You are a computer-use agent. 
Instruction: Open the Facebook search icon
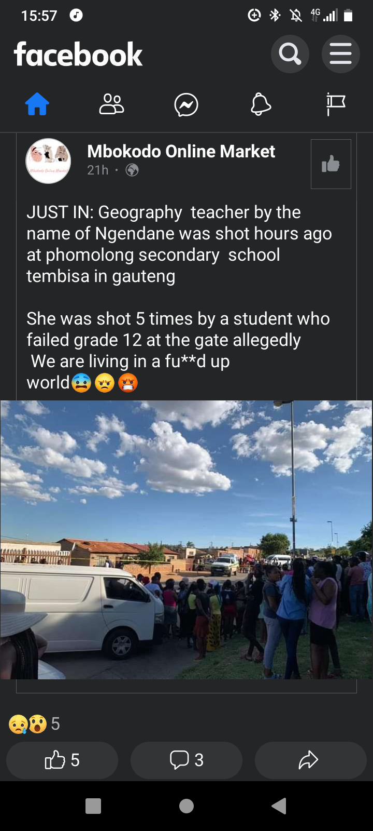pyautogui.click(x=290, y=53)
